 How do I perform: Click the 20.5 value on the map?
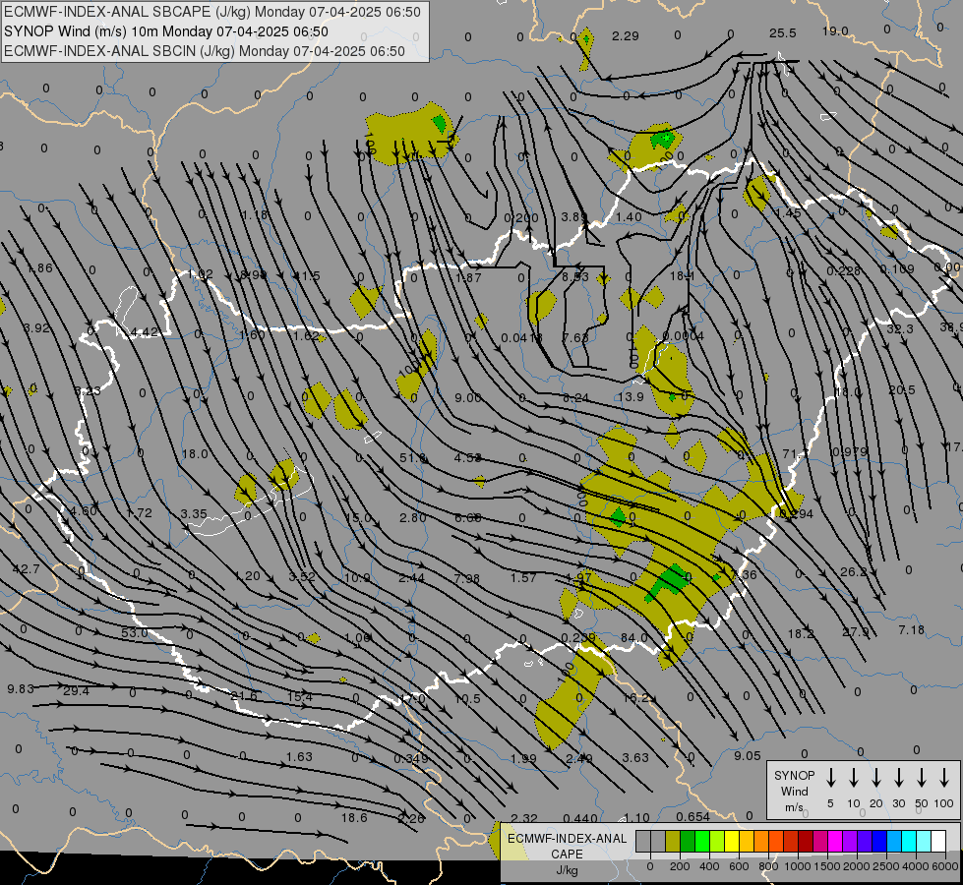click(902, 390)
